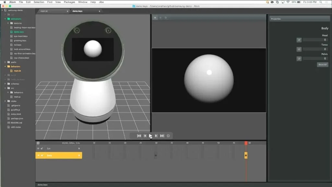Click the Reset All button
Viewport: 332px width, 187px height.
click(323, 65)
